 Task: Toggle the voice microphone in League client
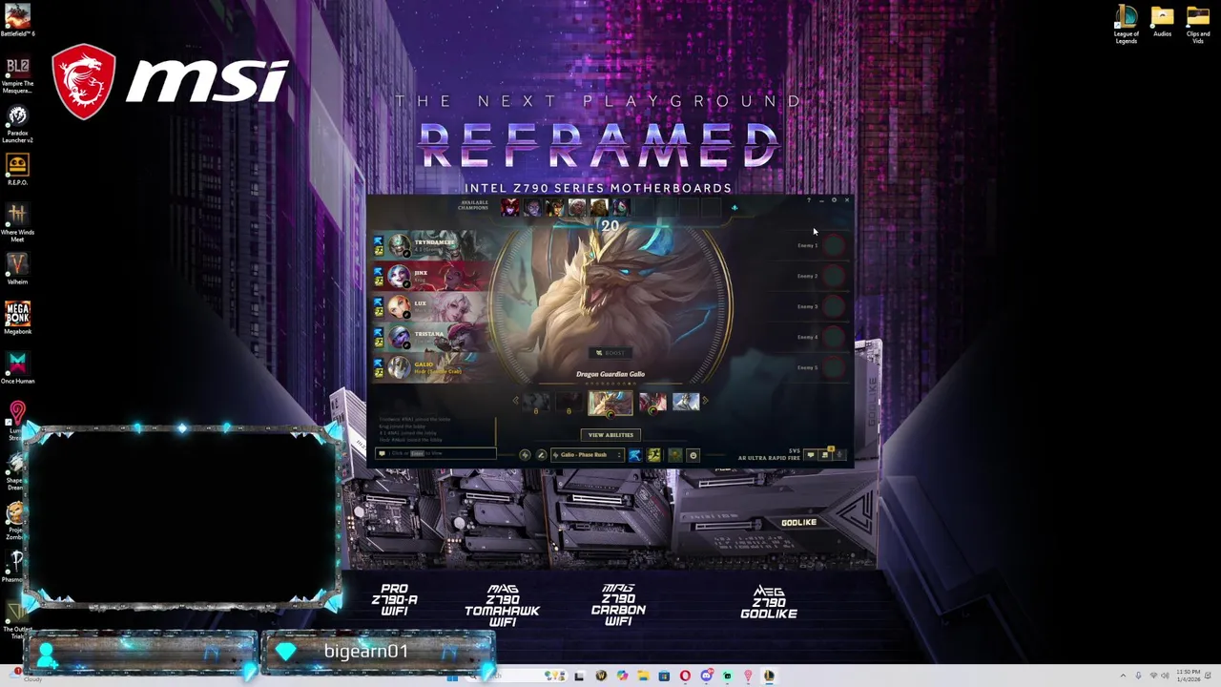click(839, 455)
